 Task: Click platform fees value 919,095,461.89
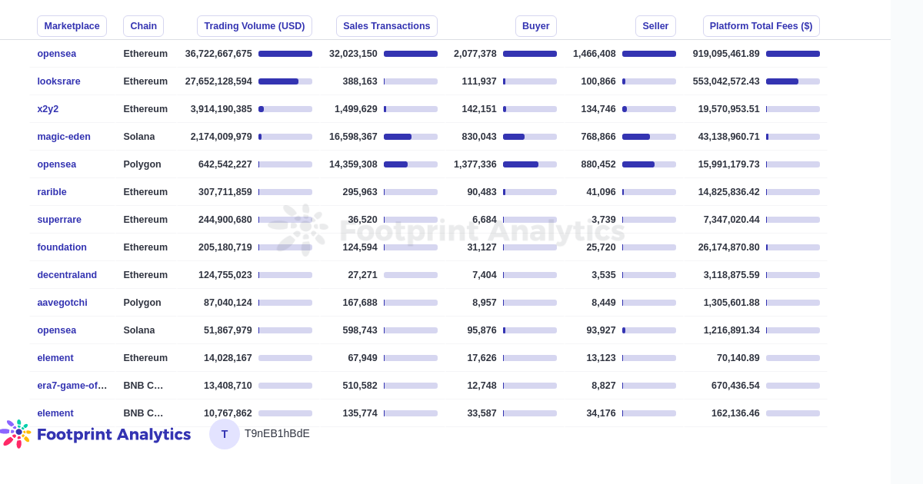(x=726, y=54)
